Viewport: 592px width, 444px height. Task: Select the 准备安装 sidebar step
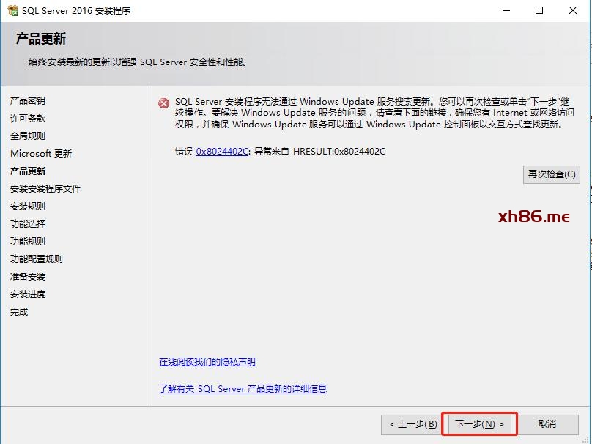(x=28, y=277)
